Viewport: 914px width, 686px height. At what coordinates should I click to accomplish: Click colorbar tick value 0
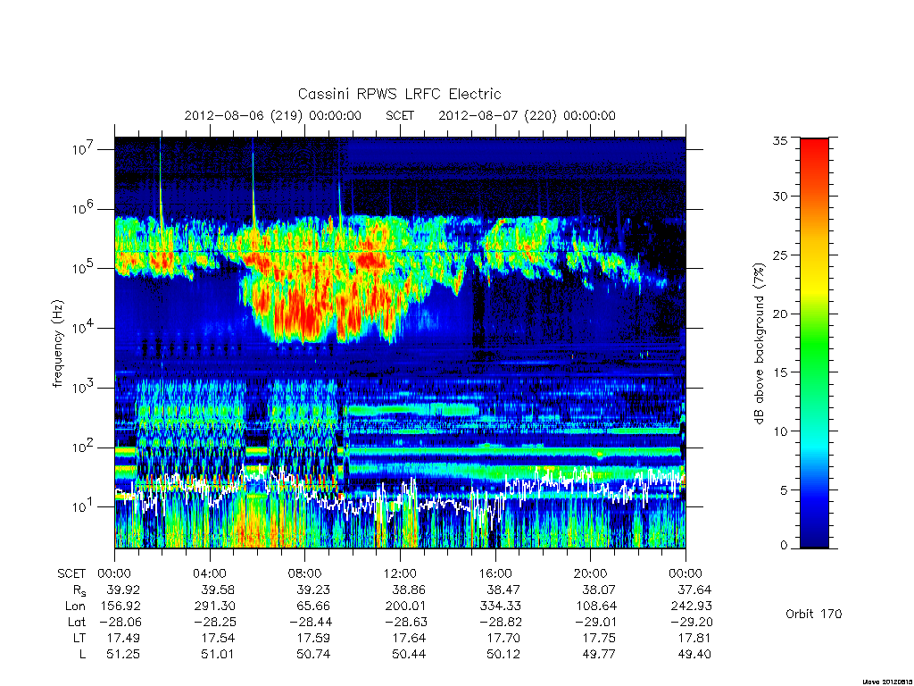click(783, 546)
